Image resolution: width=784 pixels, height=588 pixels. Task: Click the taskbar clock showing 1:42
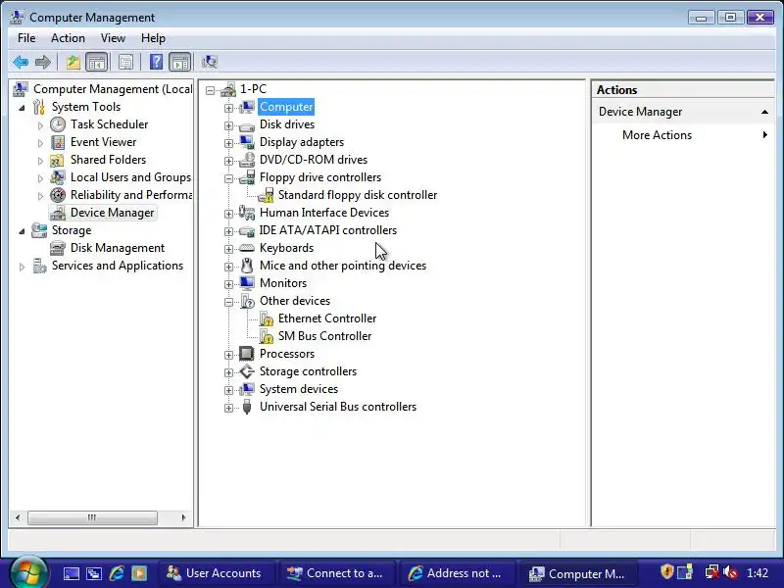[758, 573]
